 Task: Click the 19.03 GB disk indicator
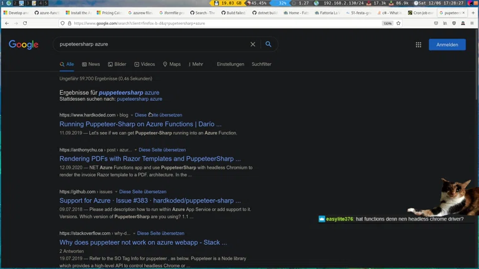point(228,2)
